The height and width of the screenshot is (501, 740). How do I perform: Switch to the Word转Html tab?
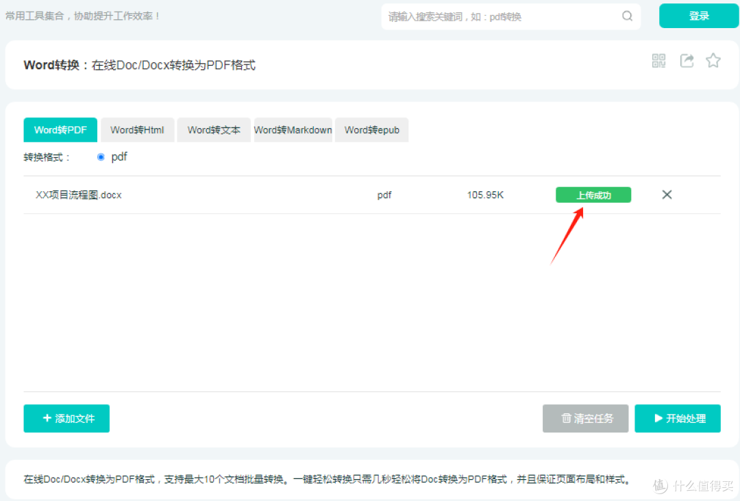[x=137, y=130]
